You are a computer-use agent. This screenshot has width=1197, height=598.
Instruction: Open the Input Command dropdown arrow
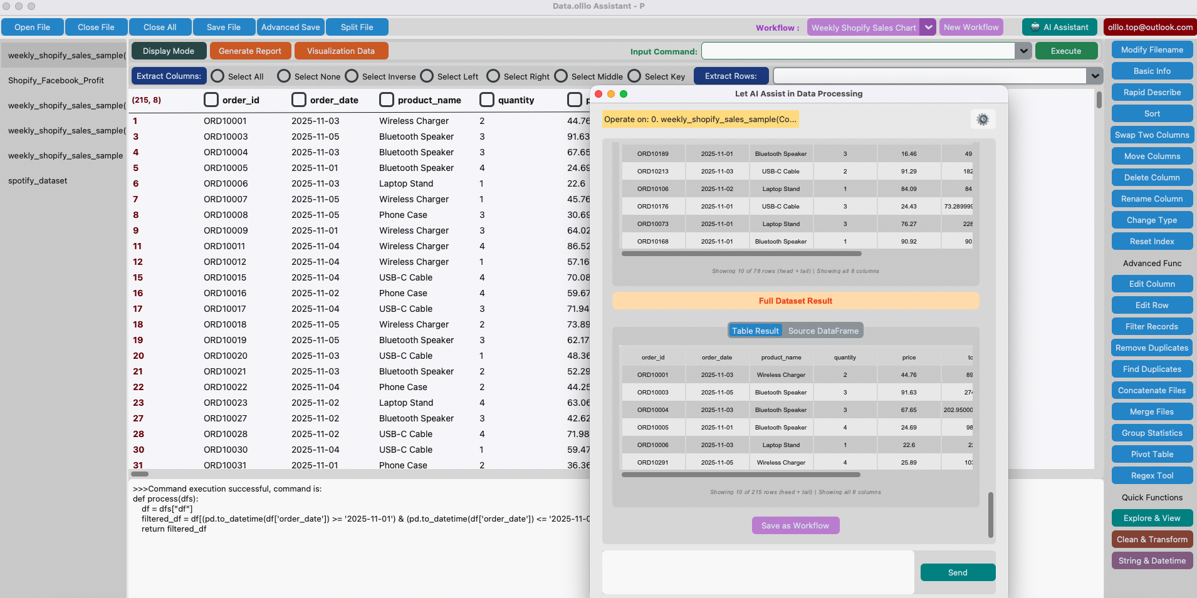coord(1023,51)
